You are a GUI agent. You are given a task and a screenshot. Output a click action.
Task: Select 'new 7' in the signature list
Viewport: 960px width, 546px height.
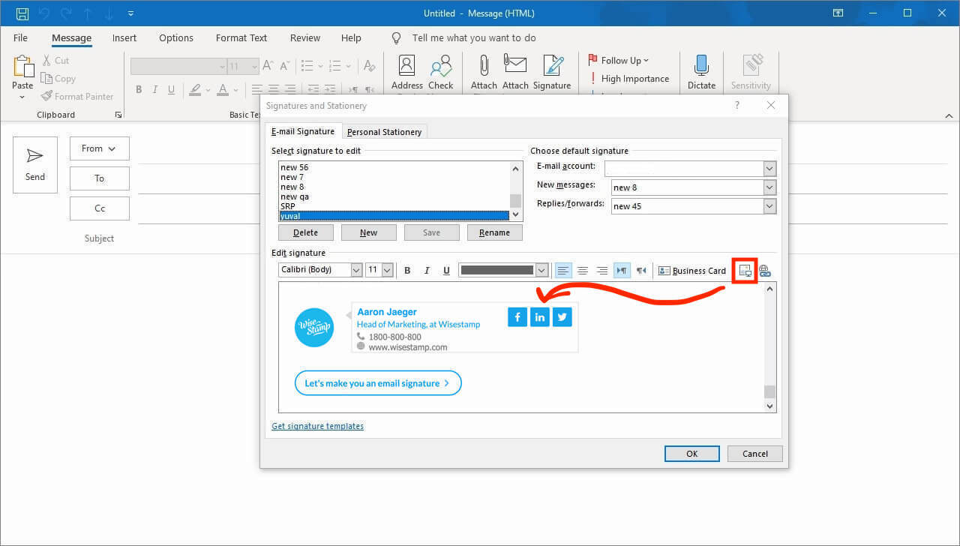[292, 177]
